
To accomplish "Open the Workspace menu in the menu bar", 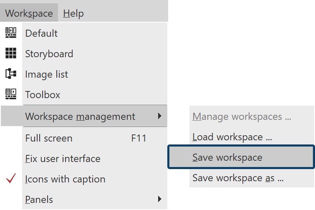I will click(x=29, y=13).
